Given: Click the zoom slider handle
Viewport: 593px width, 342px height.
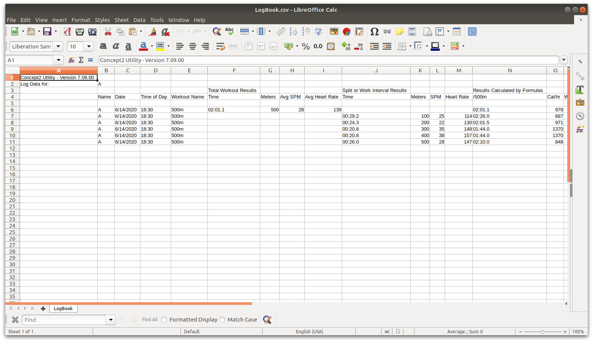Looking at the screenshot, I should click(x=543, y=331).
